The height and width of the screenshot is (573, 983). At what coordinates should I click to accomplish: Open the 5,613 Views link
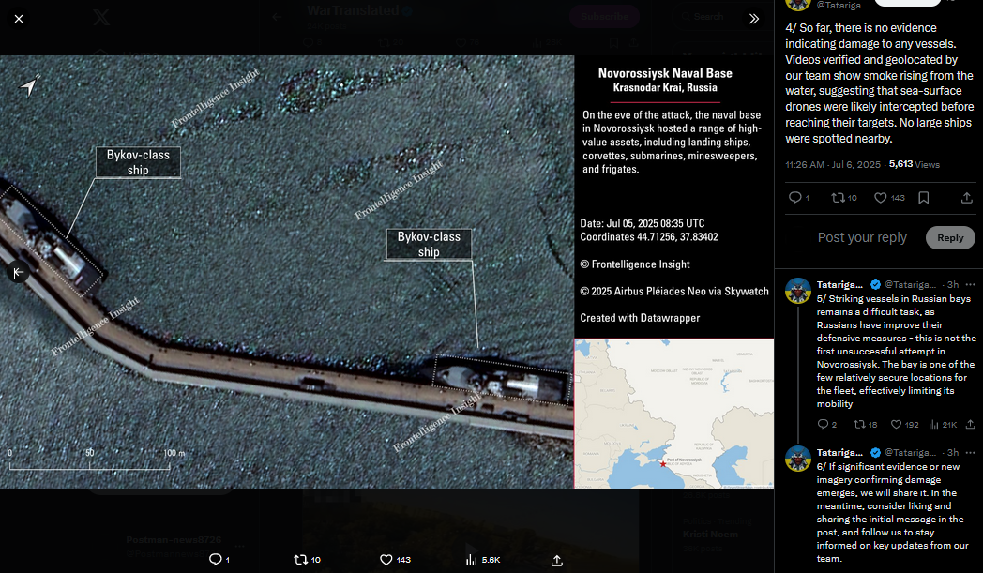(914, 164)
